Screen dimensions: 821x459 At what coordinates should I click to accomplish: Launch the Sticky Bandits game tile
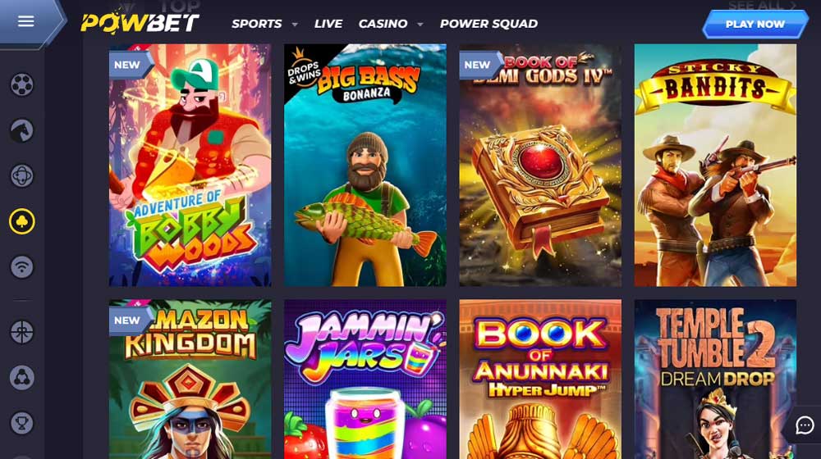pos(715,165)
